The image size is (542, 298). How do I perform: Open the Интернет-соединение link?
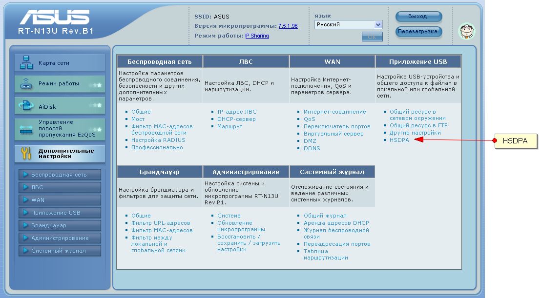tap(334, 112)
